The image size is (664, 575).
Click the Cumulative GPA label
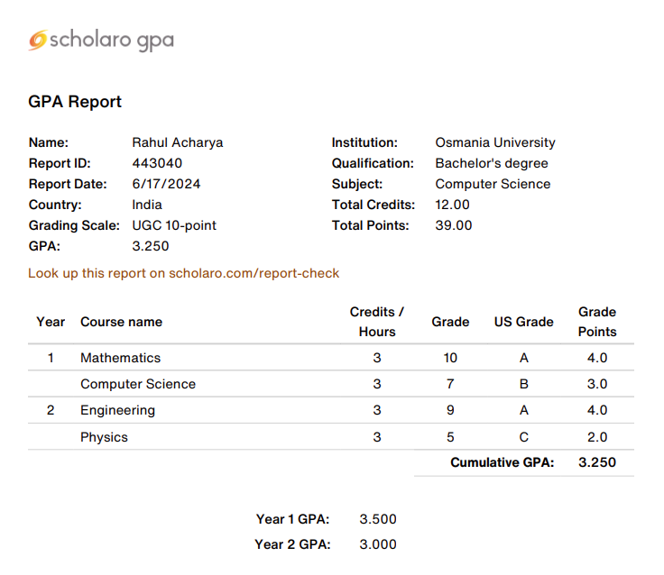click(x=502, y=462)
